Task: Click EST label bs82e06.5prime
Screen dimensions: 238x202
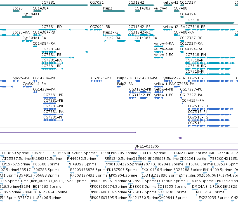Action: (47, 198)
